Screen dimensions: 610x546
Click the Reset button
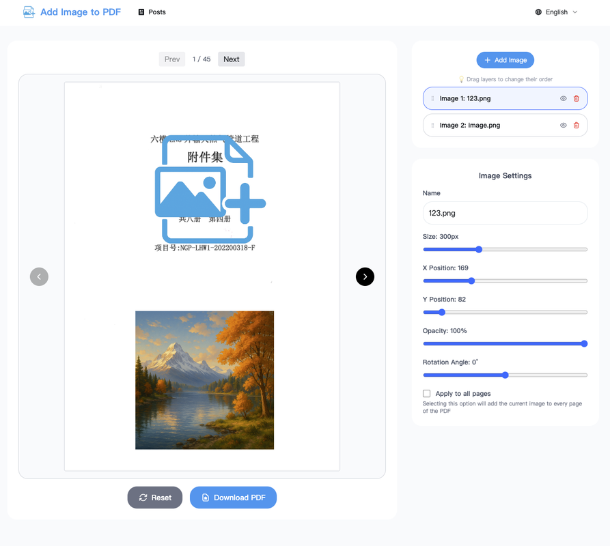point(154,498)
